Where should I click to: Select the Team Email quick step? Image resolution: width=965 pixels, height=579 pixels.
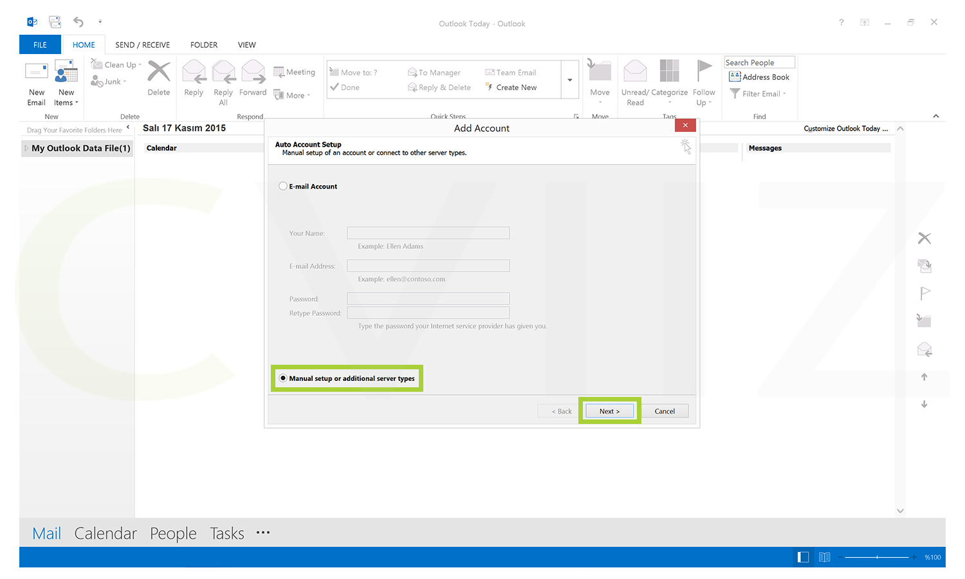pos(510,72)
